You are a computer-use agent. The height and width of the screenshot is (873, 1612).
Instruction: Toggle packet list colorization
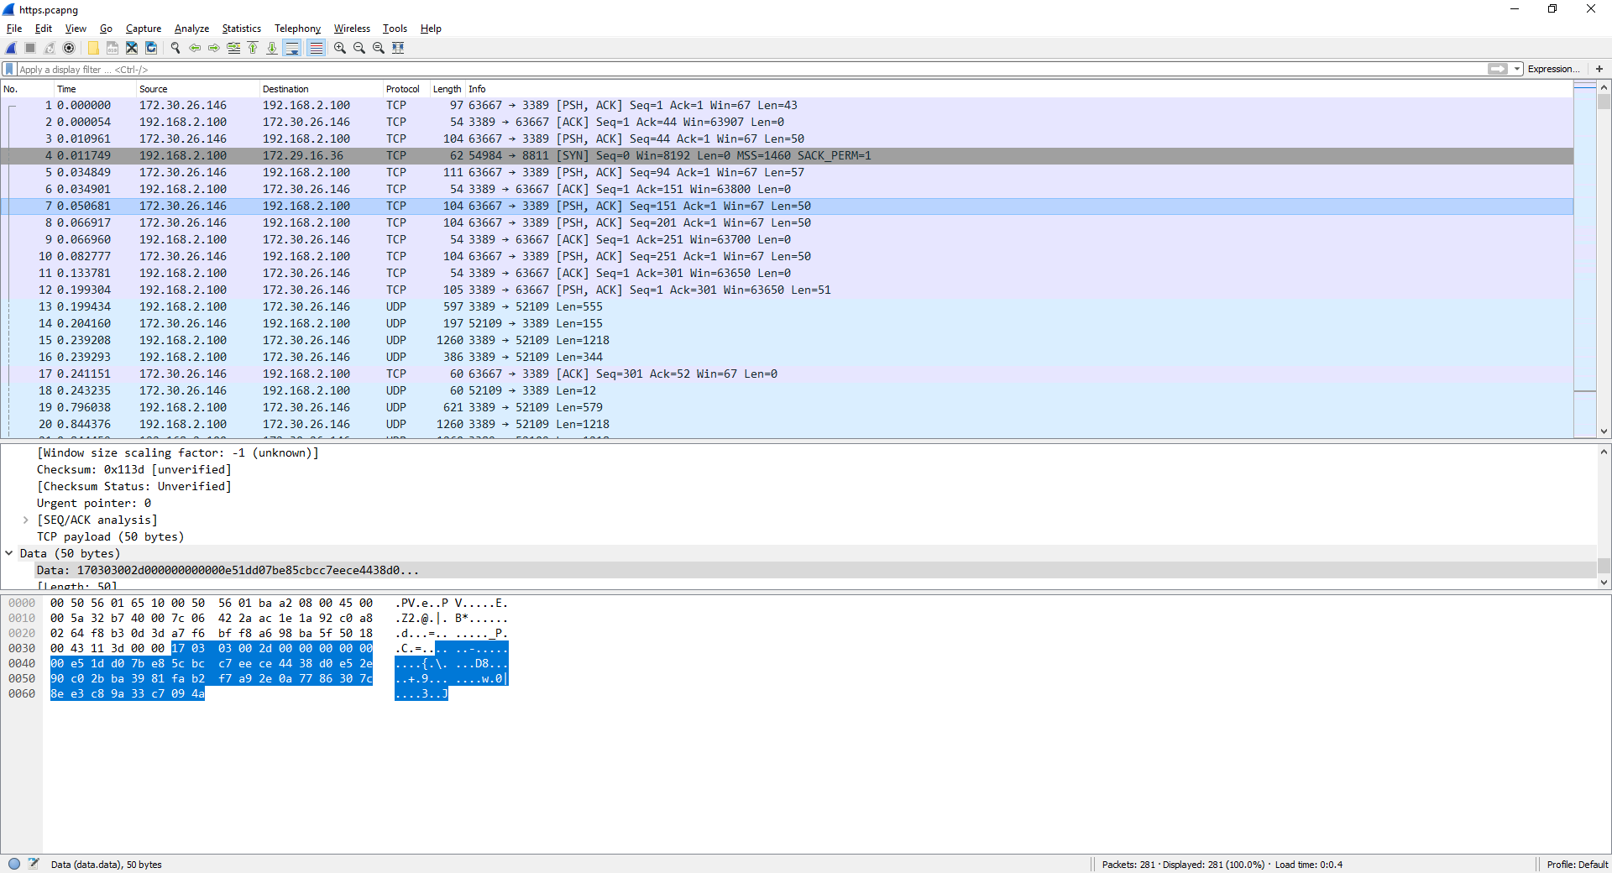316,48
